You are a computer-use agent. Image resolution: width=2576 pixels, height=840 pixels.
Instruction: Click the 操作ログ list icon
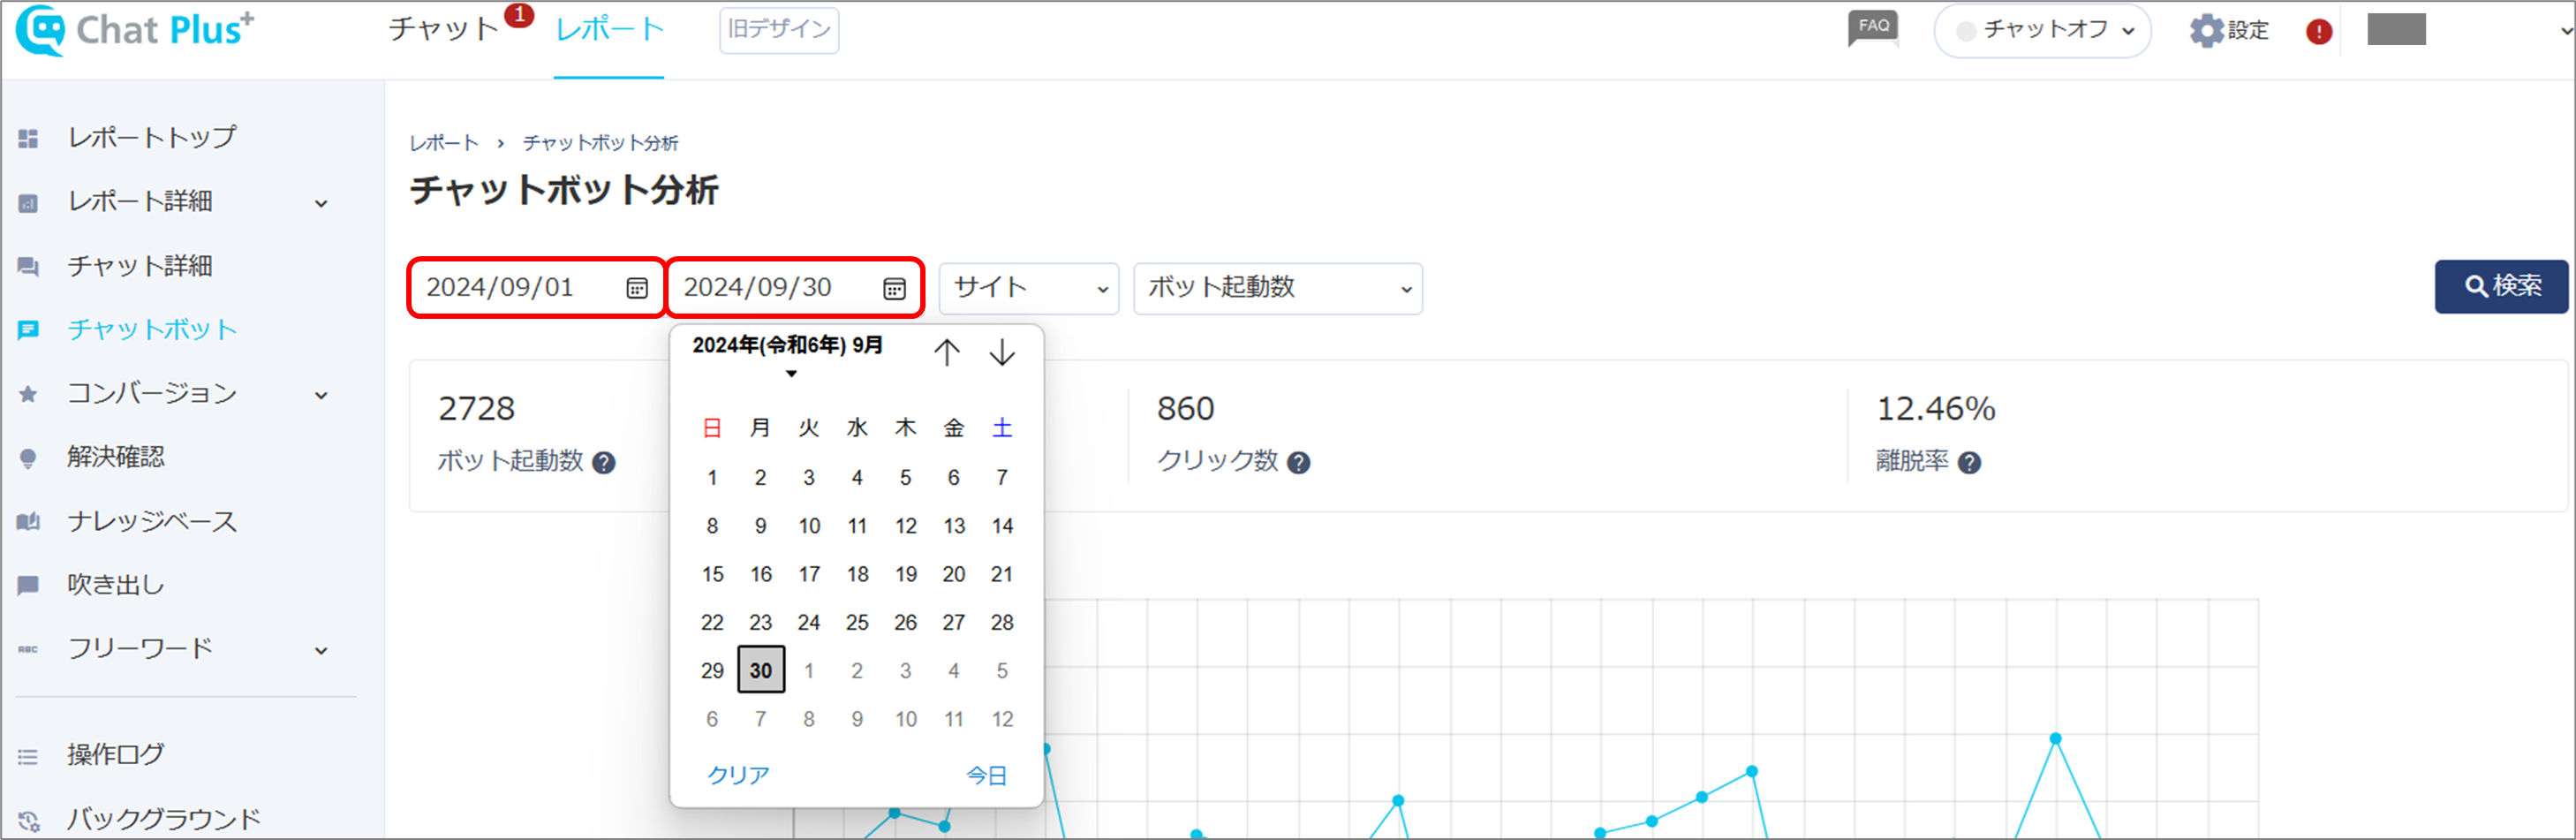pyautogui.click(x=28, y=756)
